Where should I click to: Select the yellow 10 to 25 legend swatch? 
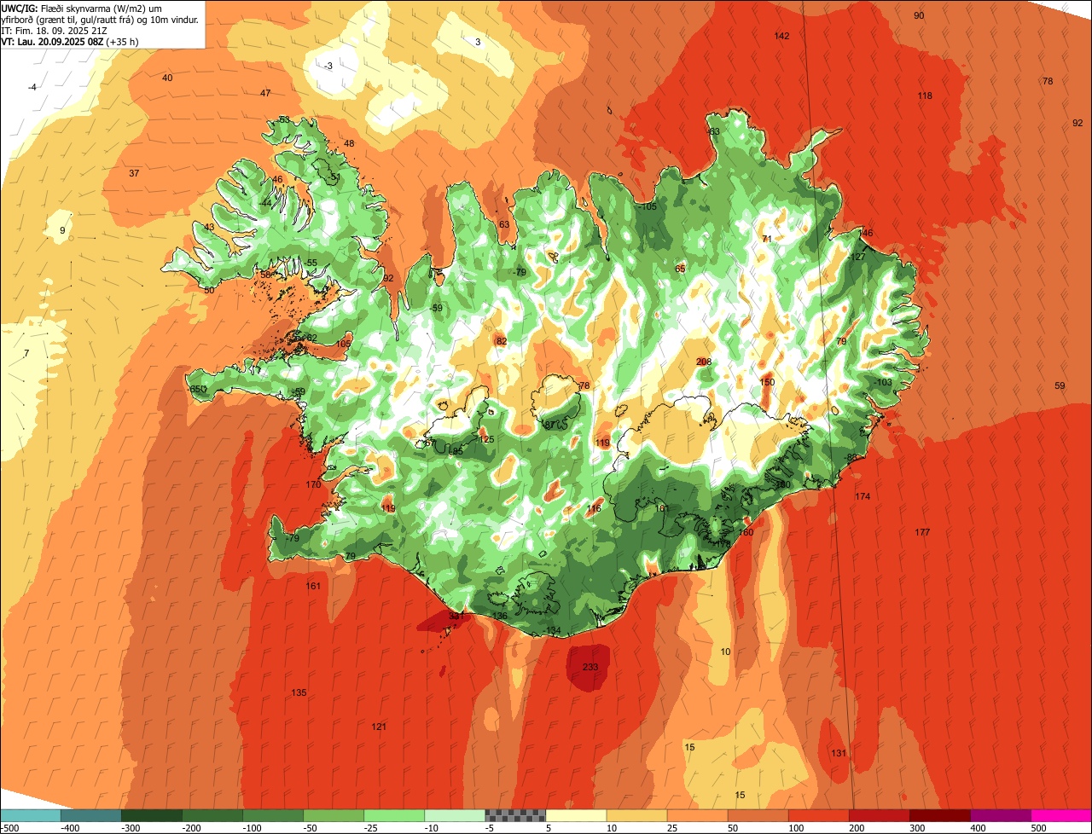[x=636, y=815]
